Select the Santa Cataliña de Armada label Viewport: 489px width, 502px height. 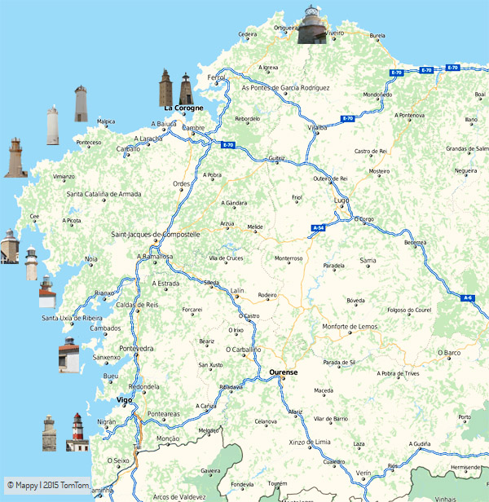point(104,194)
